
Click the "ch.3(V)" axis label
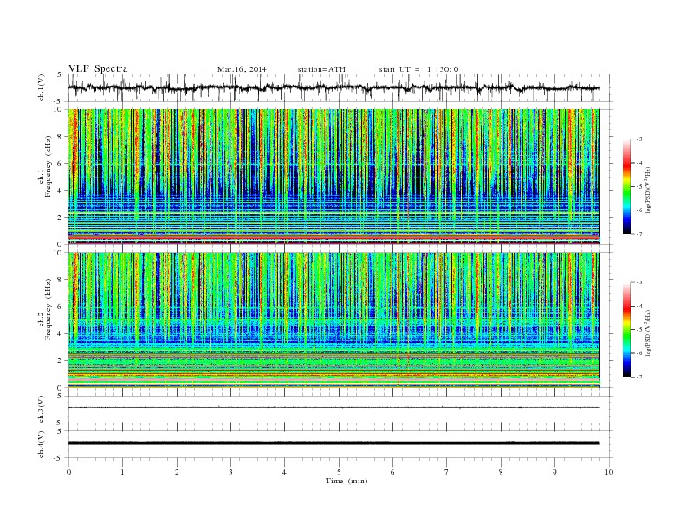point(41,410)
